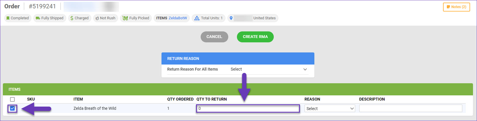The height and width of the screenshot is (121, 477).
Task: Open the item Reason Select dropdown
Action: [330, 109]
